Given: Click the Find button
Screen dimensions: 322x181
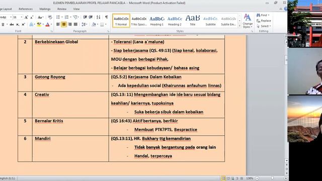Looking at the screenshot, I should point(263,15).
